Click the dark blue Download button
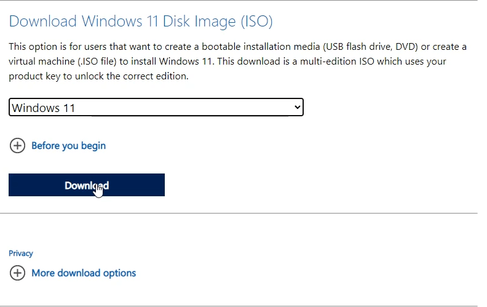Viewport: 487px width, 307px height. point(87,185)
